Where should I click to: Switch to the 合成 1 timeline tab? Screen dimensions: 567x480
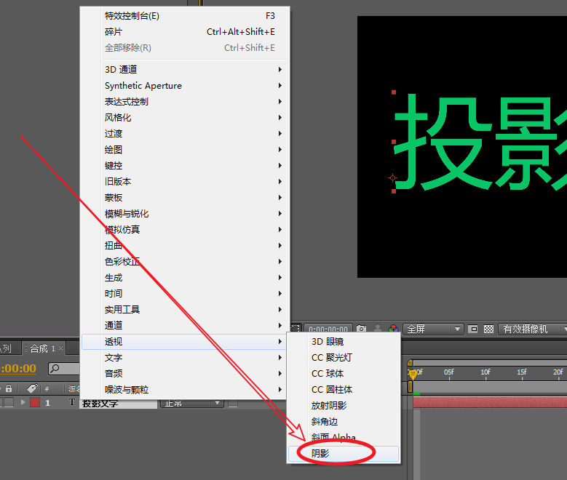coord(42,348)
